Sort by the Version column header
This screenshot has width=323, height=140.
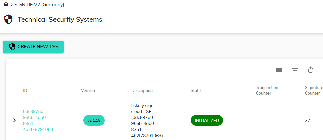pyautogui.click(x=88, y=90)
